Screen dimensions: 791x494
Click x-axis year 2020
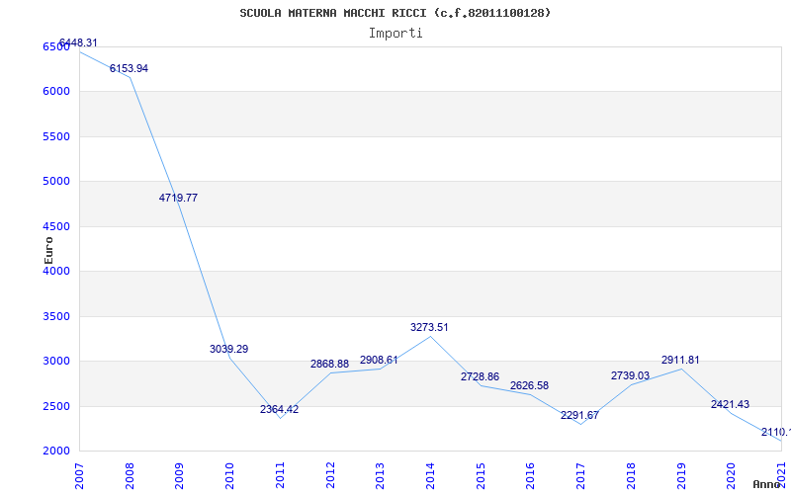[731, 475]
